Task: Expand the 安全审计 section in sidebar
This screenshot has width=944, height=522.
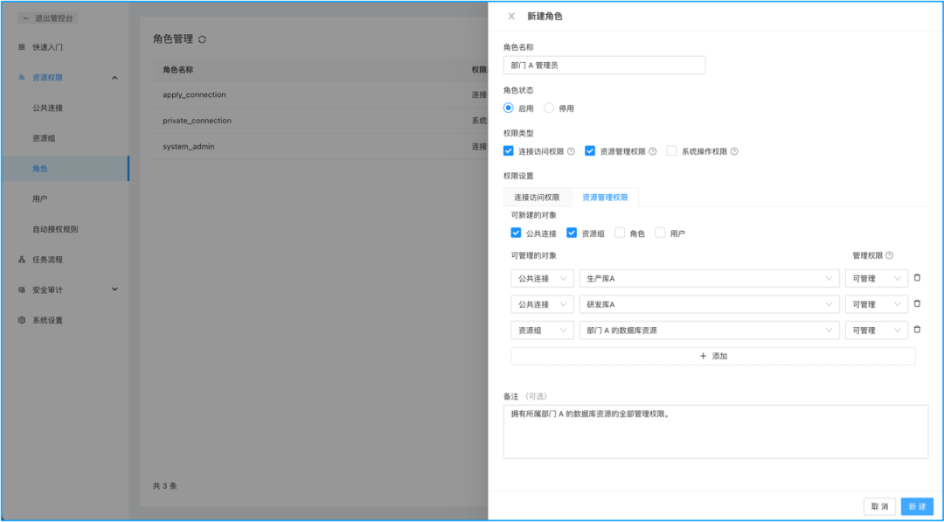Action: (x=114, y=289)
